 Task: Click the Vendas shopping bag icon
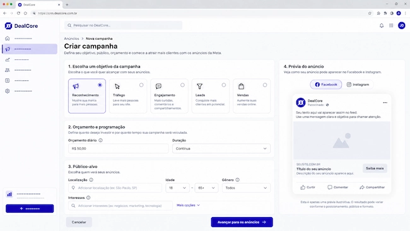(241, 86)
